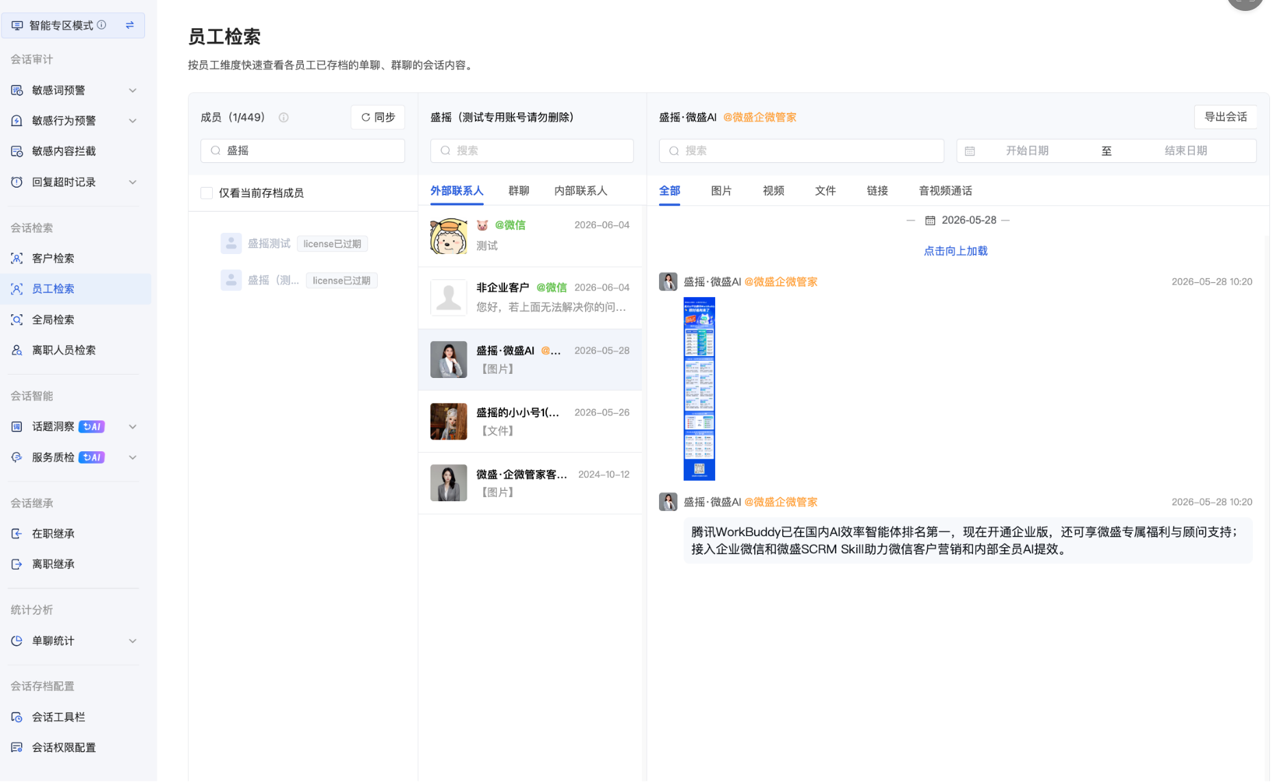Click the info icon beside 智能专区模式
1281x782 pixels.
click(101, 25)
